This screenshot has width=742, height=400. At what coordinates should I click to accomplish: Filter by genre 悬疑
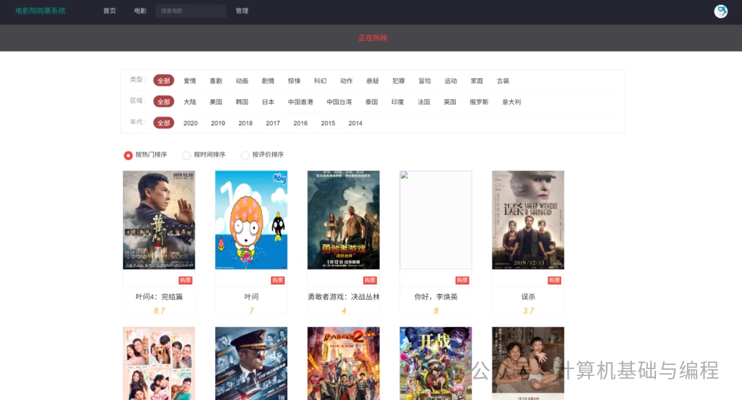373,81
